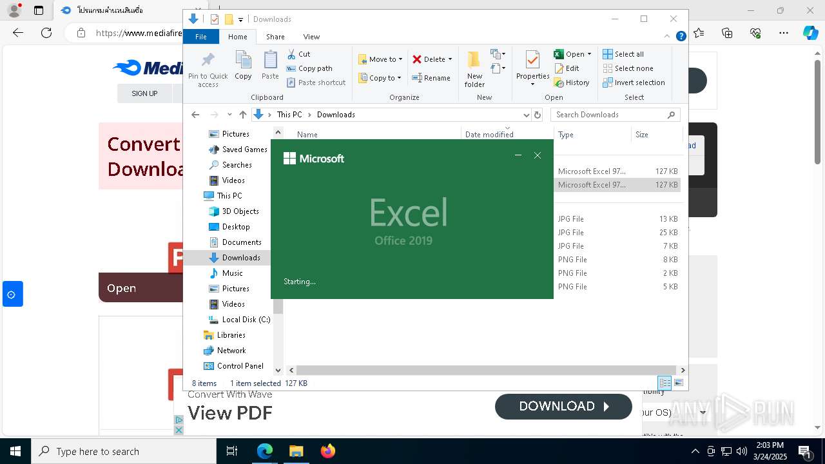Click History in the ribbon
Viewport: 825px width, 464px height.
(x=571, y=82)
